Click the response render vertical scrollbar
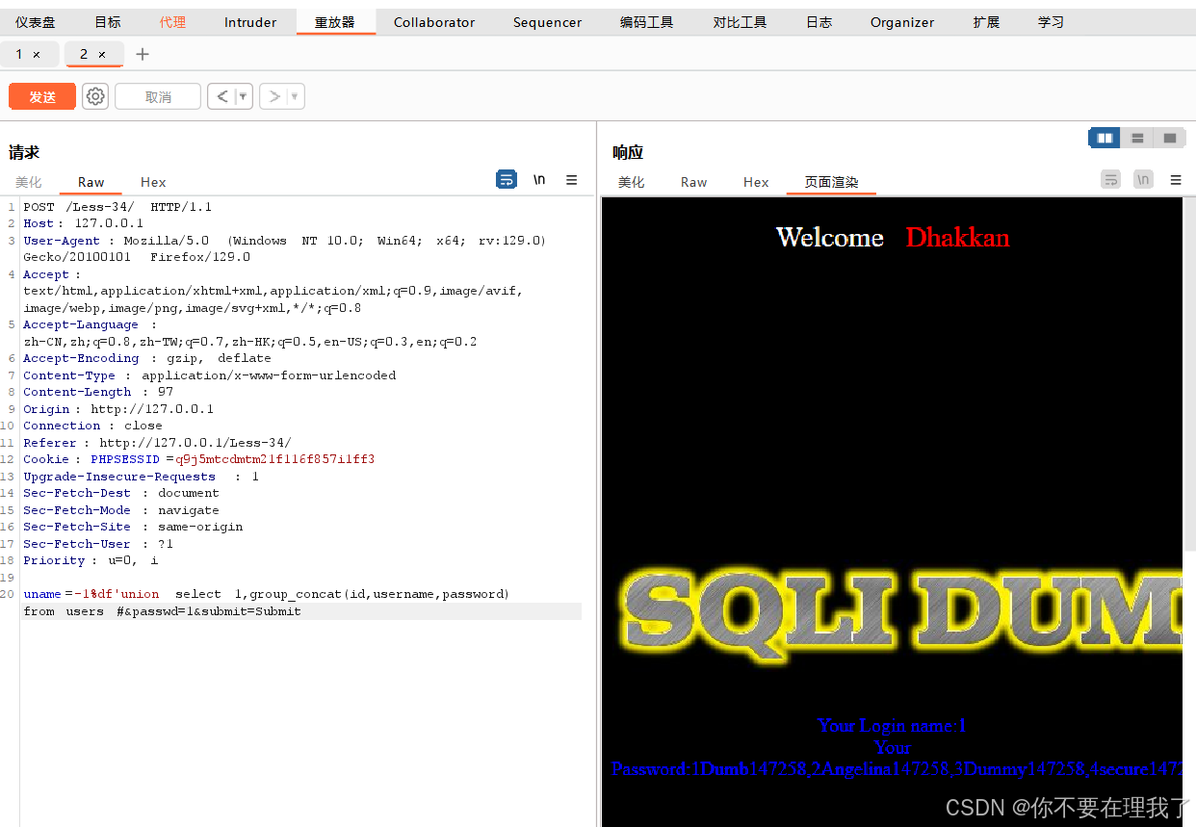Screen dimensions: 1196x827 [1188, 375]
